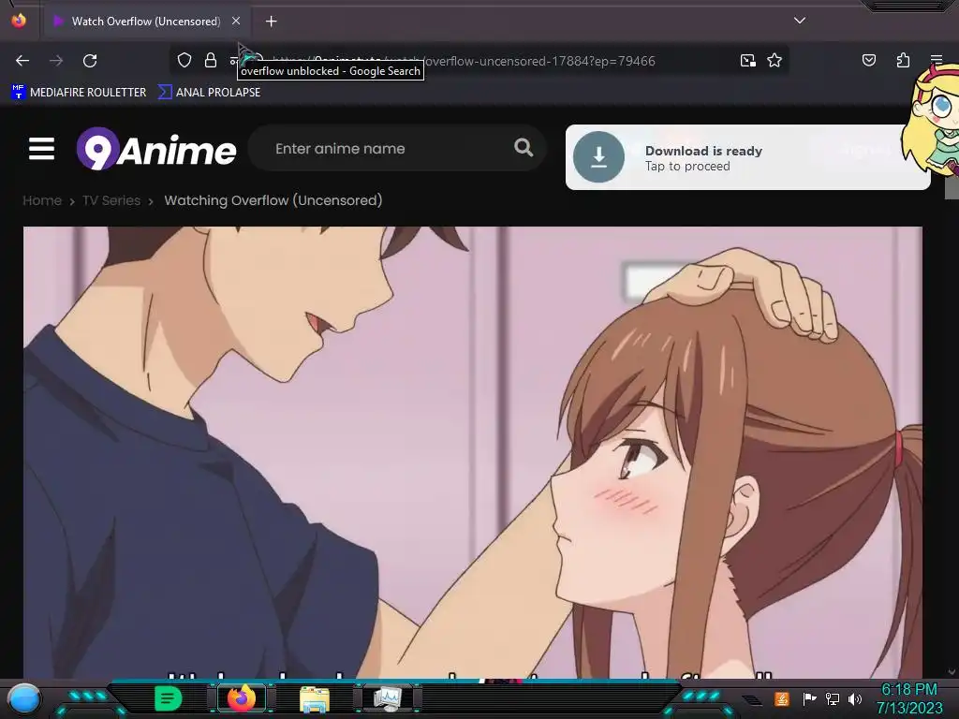Open File Explorer from the taskbar
Screen dimensions: 959x719
315,699
